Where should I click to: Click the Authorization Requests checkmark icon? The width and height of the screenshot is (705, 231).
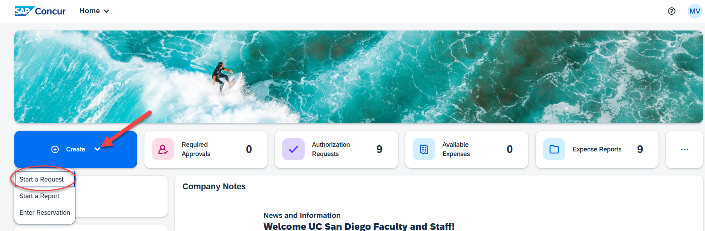(x=293, y=149)
